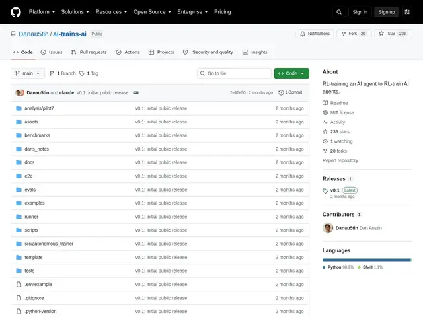This screenshot has width=423, height=317.
Task: Open the main branch selector dropdown
Action: (28, 73)
